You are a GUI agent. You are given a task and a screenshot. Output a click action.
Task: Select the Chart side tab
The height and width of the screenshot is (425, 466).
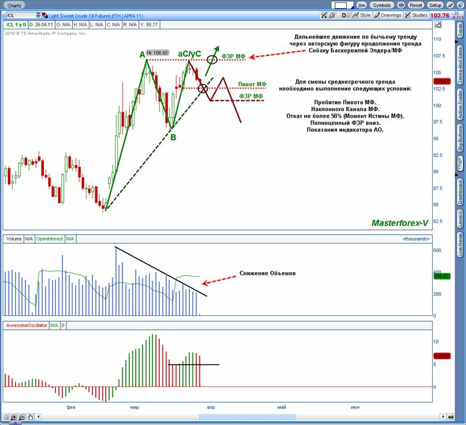click(460, 164)
